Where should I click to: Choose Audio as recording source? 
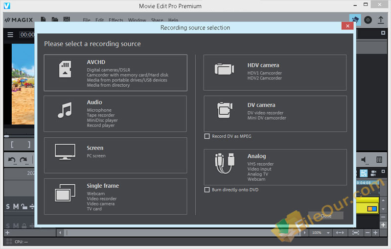[115, 114]
